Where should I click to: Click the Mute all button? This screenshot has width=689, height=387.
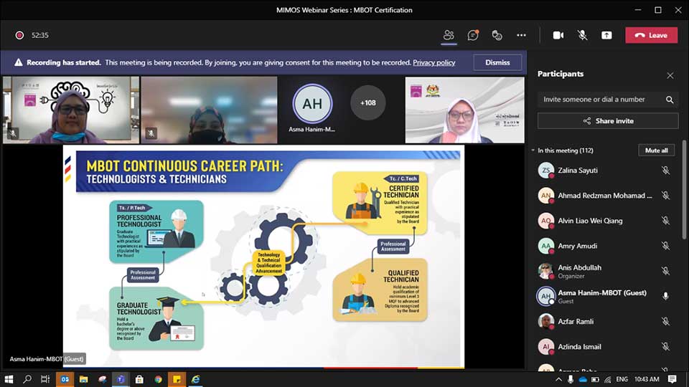click(x=656, y=150)
